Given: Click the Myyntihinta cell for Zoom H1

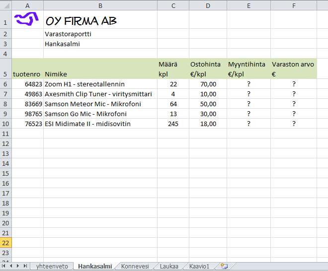Looking at the screenshot, I should [248, 84].
